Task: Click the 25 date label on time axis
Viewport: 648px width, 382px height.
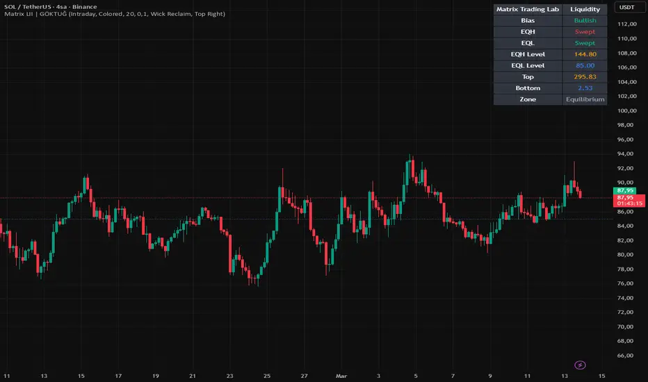Action: click(x=267, y=376)
